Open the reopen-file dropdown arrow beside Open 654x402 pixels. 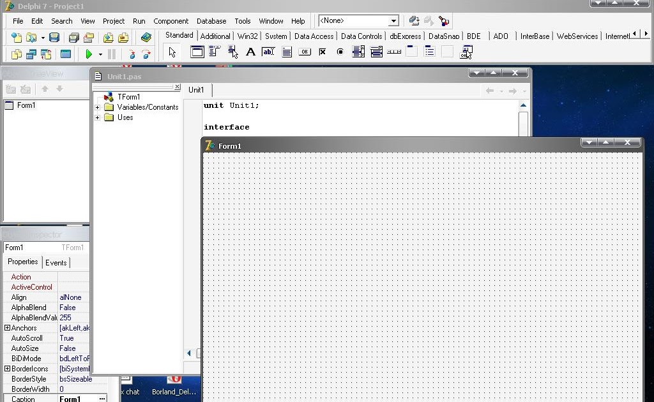(43, 38)
